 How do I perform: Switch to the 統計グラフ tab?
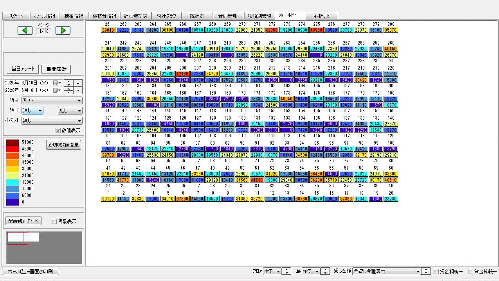pyautogui.click(x=166, y=16)
